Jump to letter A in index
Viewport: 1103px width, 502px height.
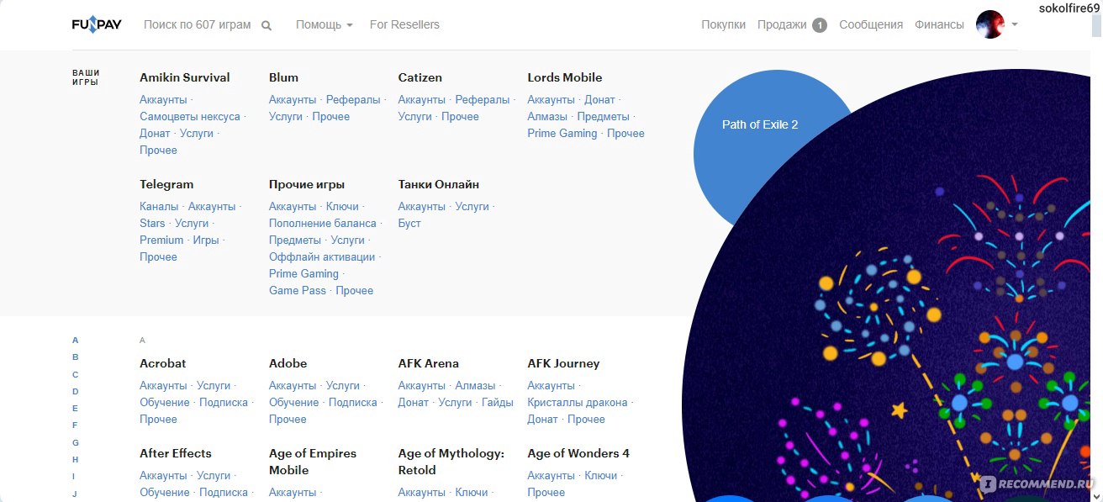click(x=75, y=341)
